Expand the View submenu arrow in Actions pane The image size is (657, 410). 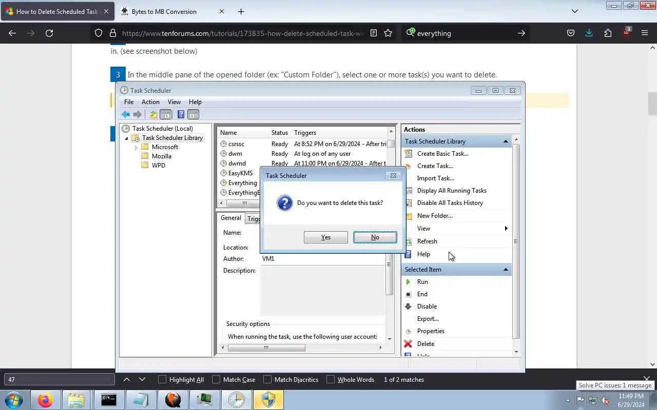pyautogui.click(x=506, y=228)
